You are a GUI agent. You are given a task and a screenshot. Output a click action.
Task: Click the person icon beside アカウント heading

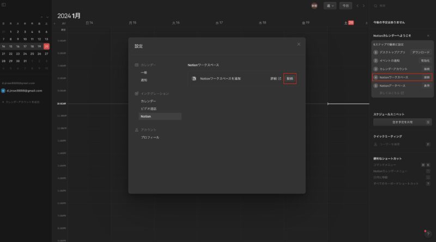[137, 130]
